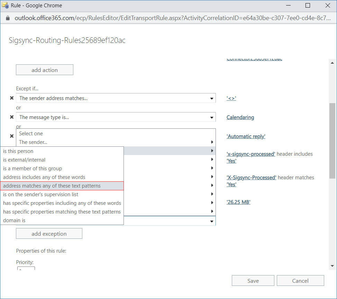337x299 pixels.
Task: Edit the '26.25 MB' size value link
Action: point(238,202)
